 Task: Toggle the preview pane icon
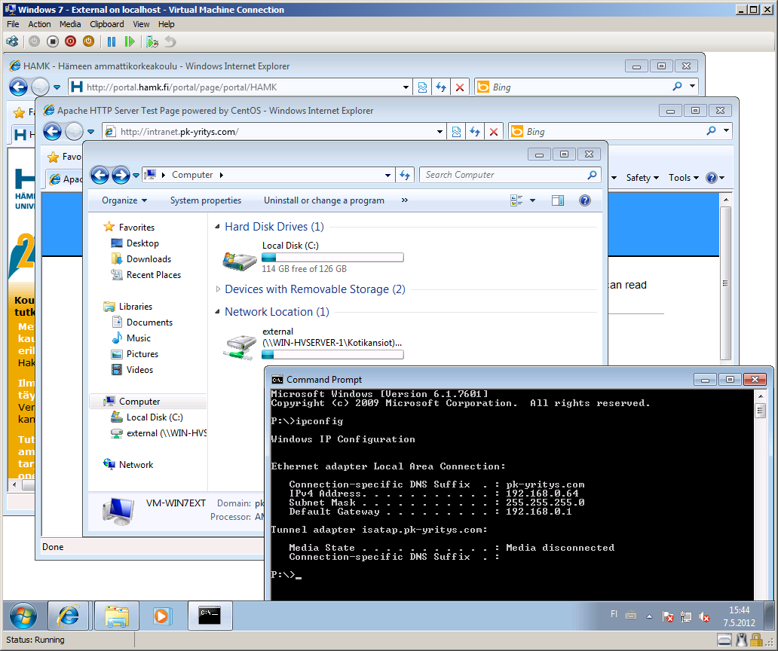pyautogui.click(x=558, y=200)
